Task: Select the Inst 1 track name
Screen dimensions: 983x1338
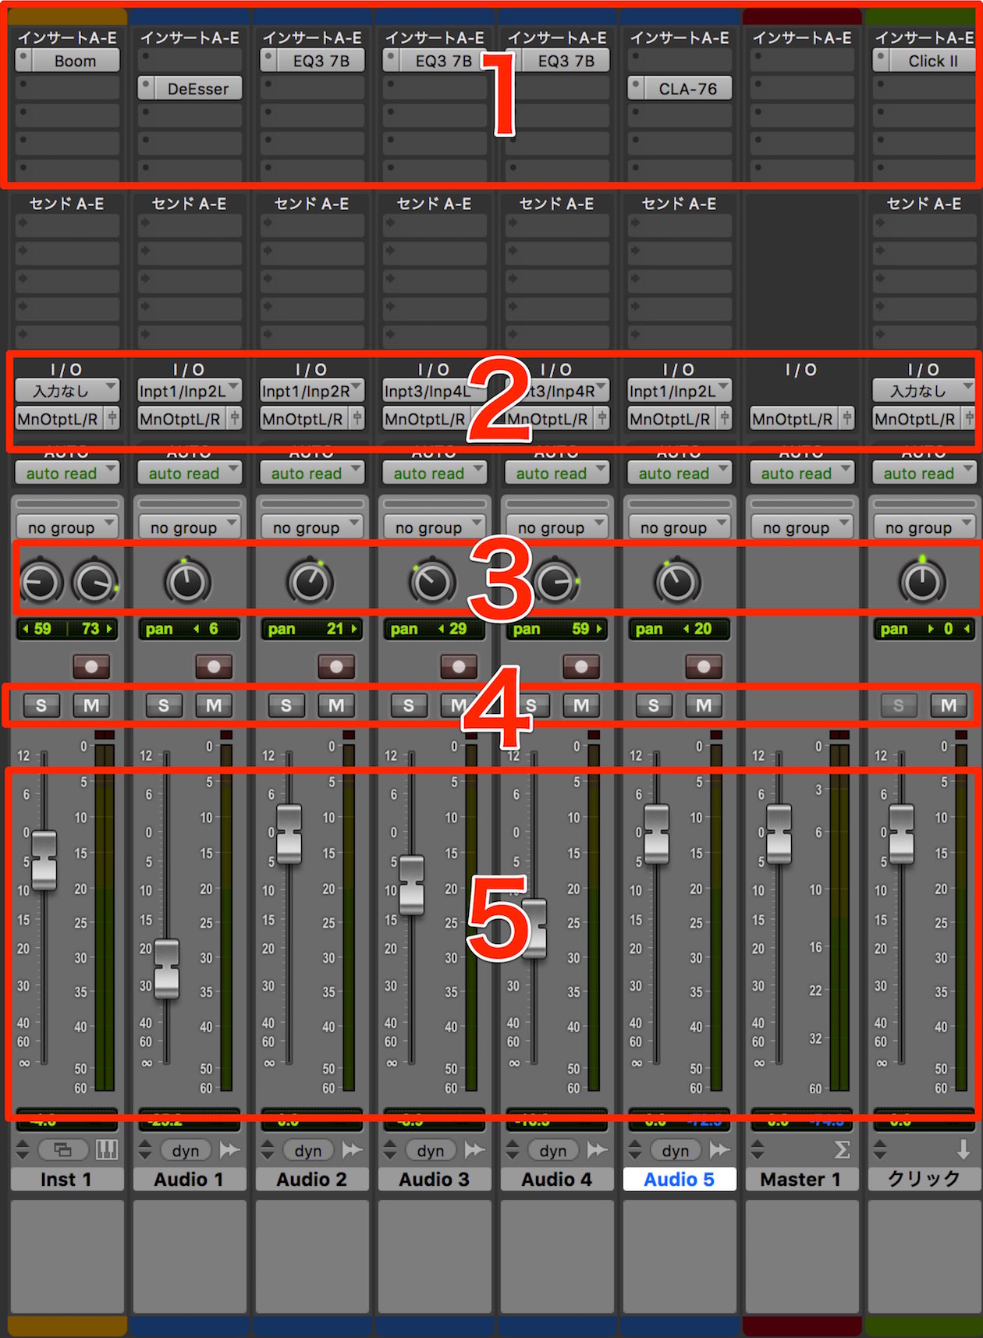Action: click(x=67, y=1179)
